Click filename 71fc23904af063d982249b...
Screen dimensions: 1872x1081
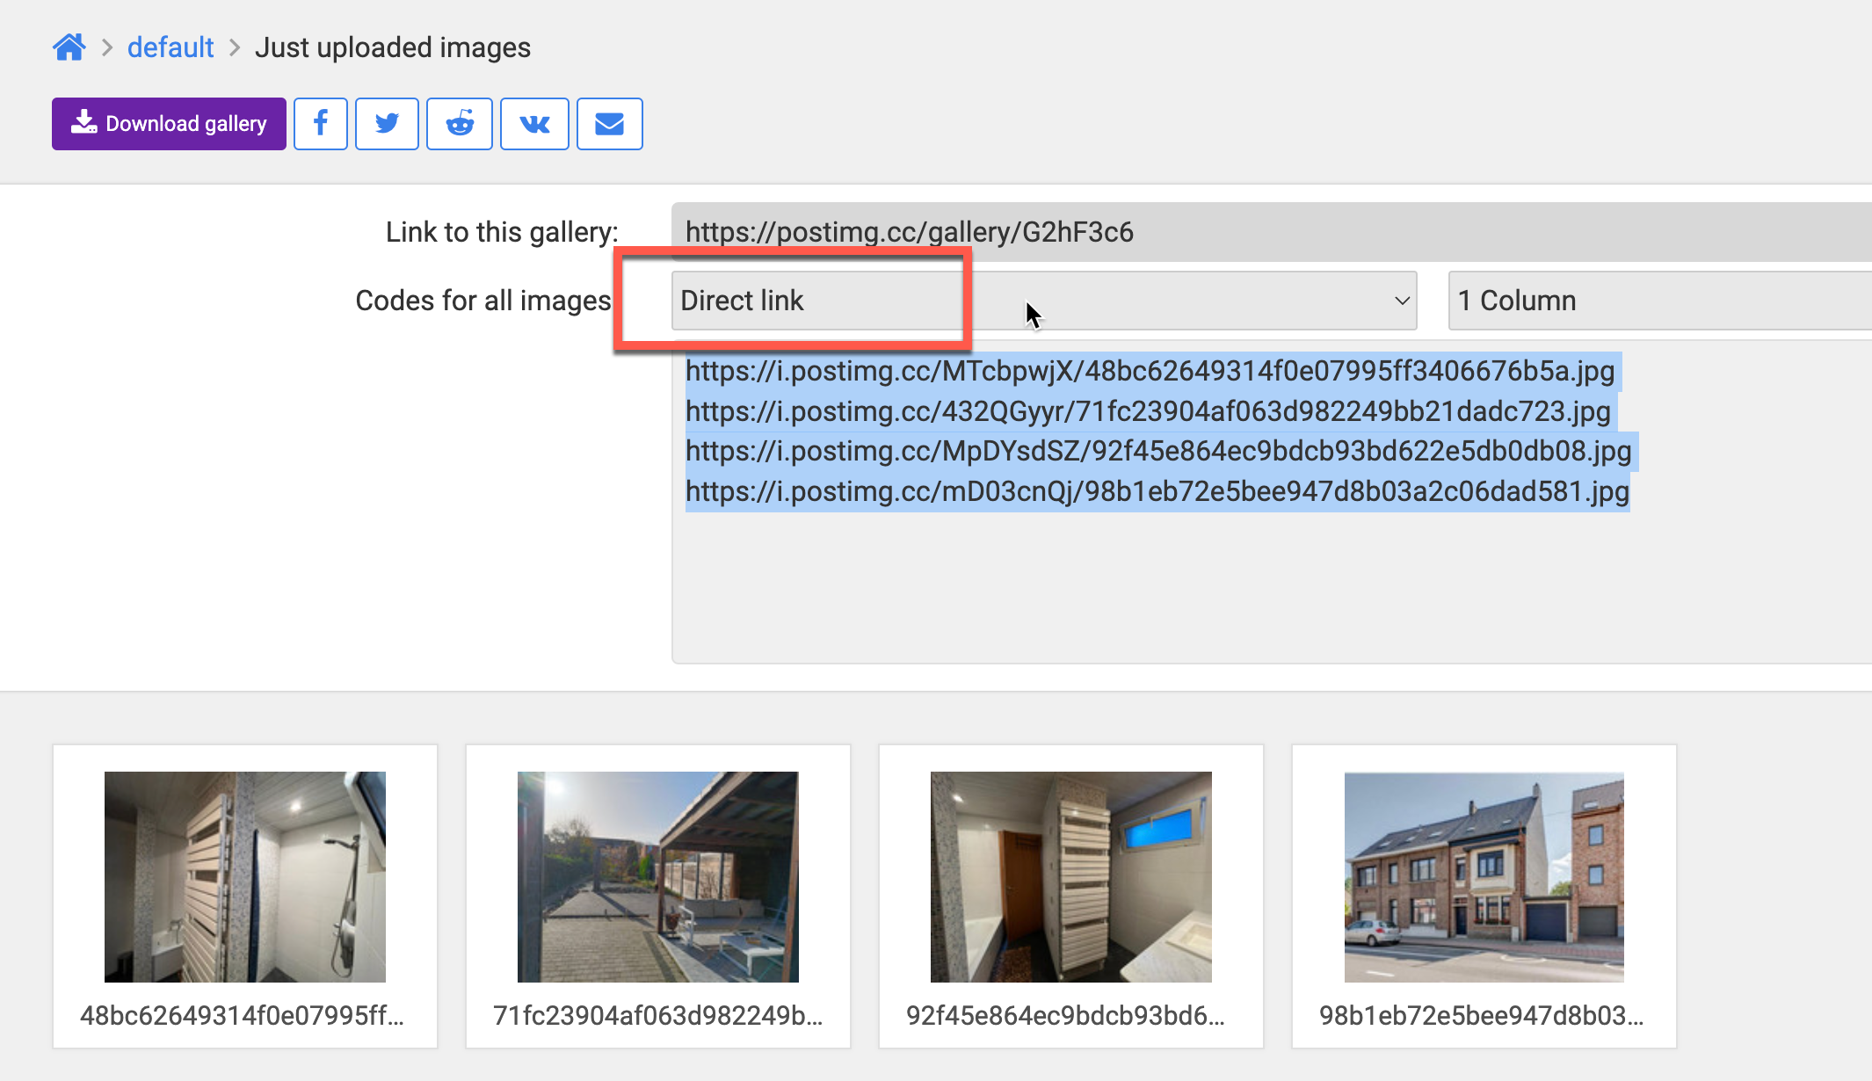(658, 1016)
